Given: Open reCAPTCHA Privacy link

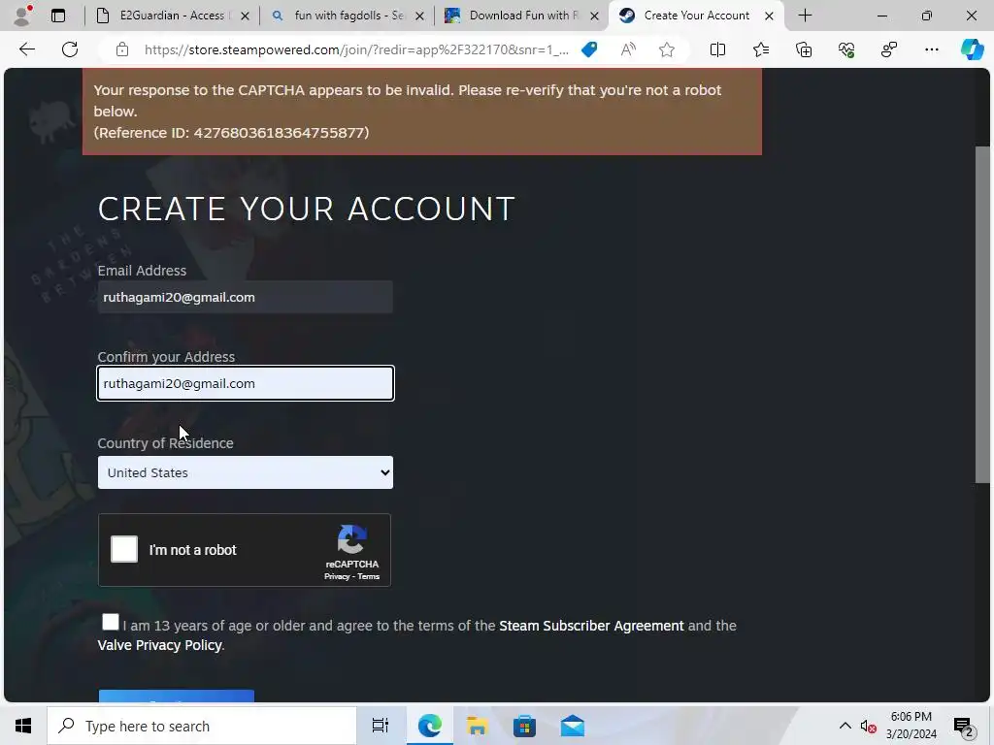Looking at the screenshot, I should 337,576.
